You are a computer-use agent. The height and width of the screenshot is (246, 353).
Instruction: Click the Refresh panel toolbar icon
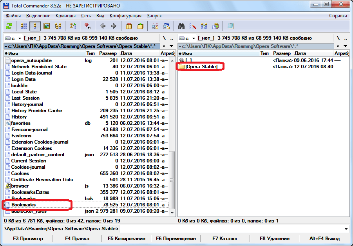[9, 26]
